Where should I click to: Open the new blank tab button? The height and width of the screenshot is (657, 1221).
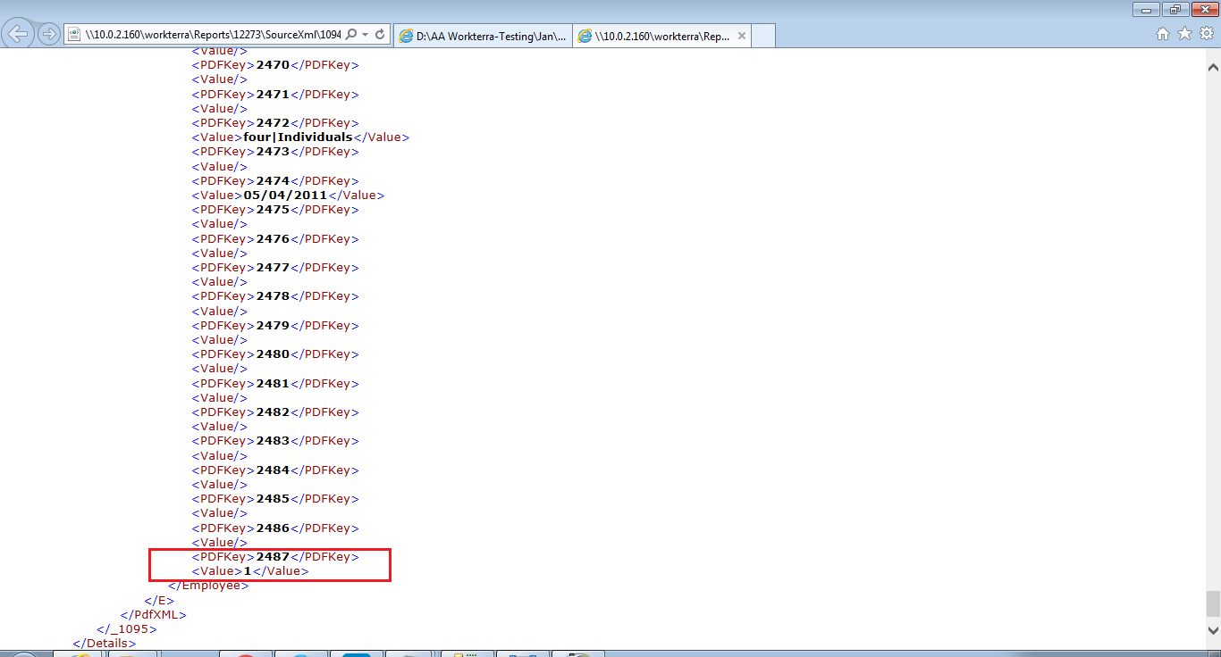[x=763, y=36]
